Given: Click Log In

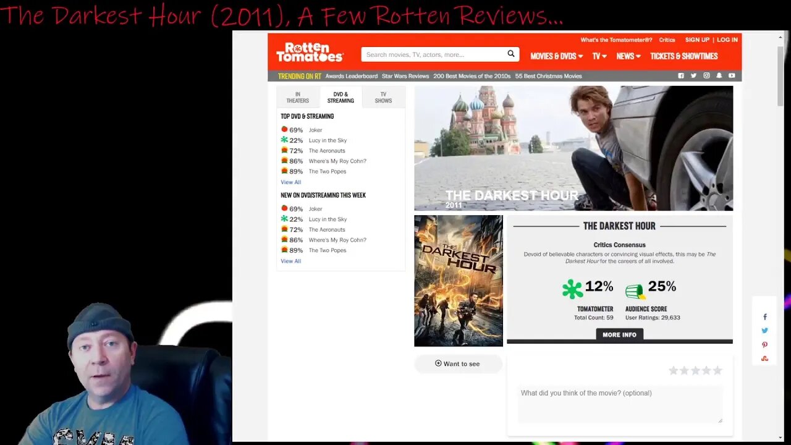Looking at the screenshot, I should coord(727,40).
